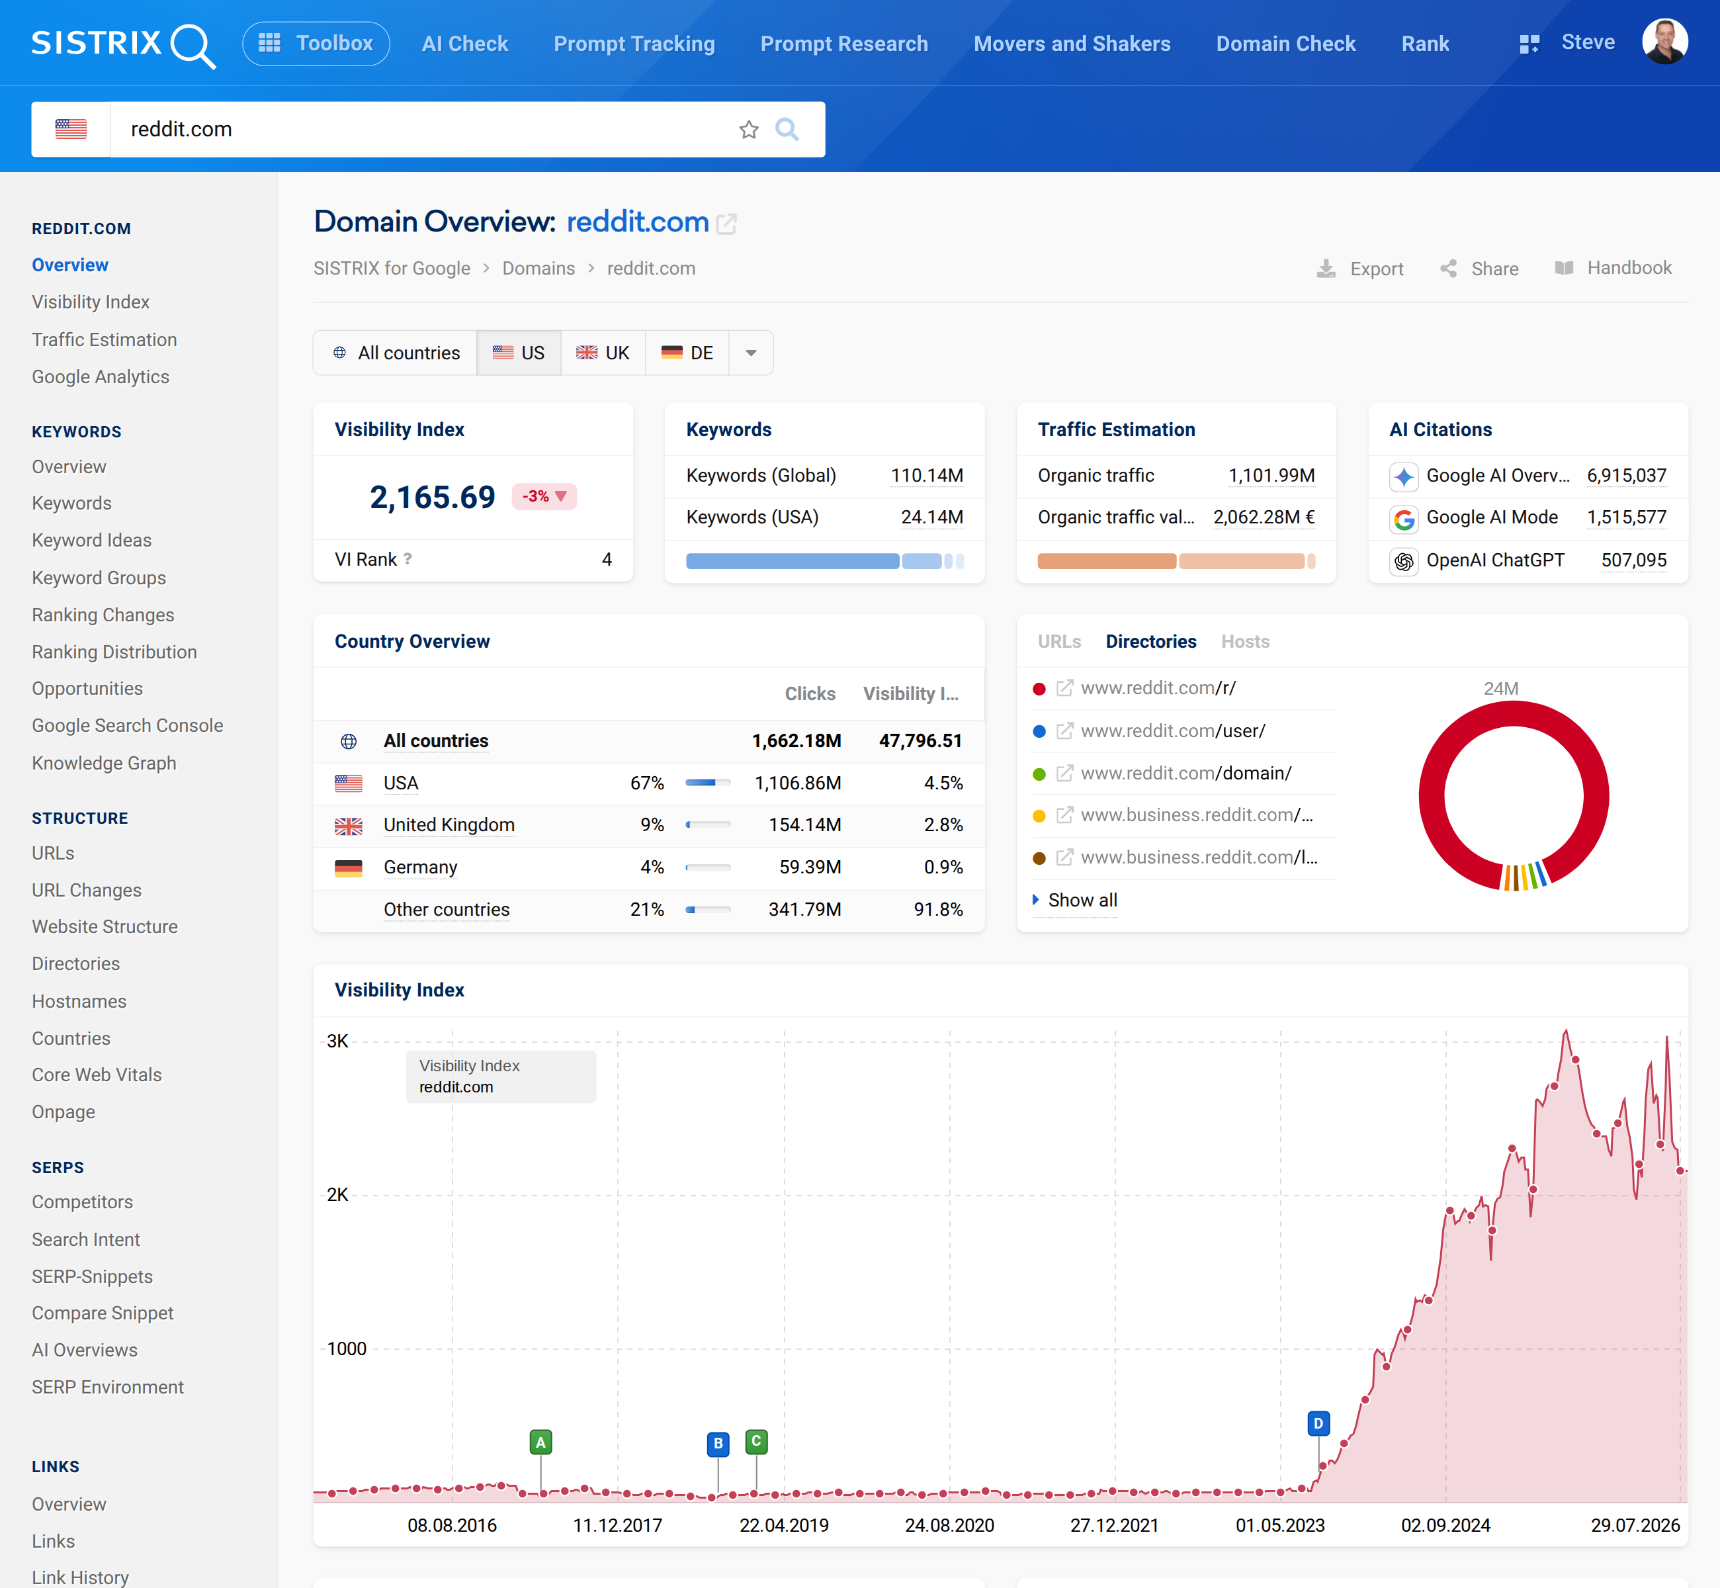
Task: Open Core Web Vitals in sidebar
Action: pyautogui.click(x=96, y=1074)
